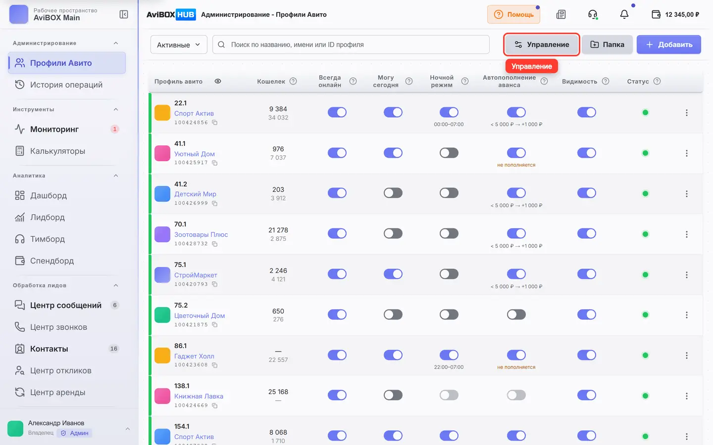Open Центр сообщений in sidebar

pos(67,305)
